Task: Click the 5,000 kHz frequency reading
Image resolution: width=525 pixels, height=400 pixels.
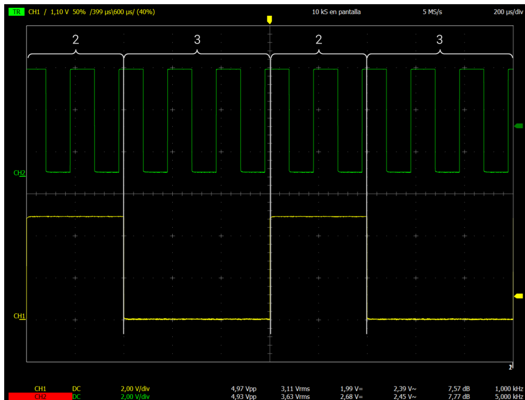Action: [509, 397]
